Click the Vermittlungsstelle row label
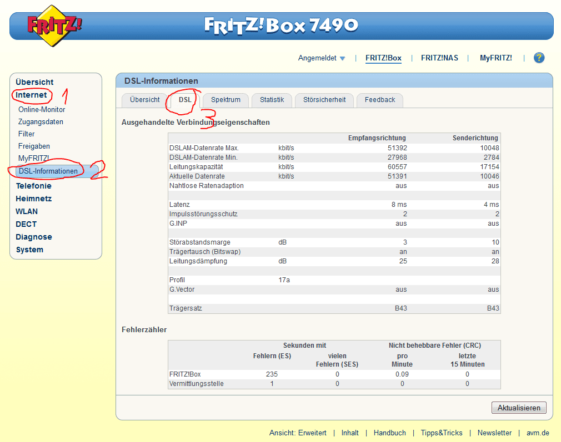Viewport: 561px width, 442px height. click(x=197, y=384)
